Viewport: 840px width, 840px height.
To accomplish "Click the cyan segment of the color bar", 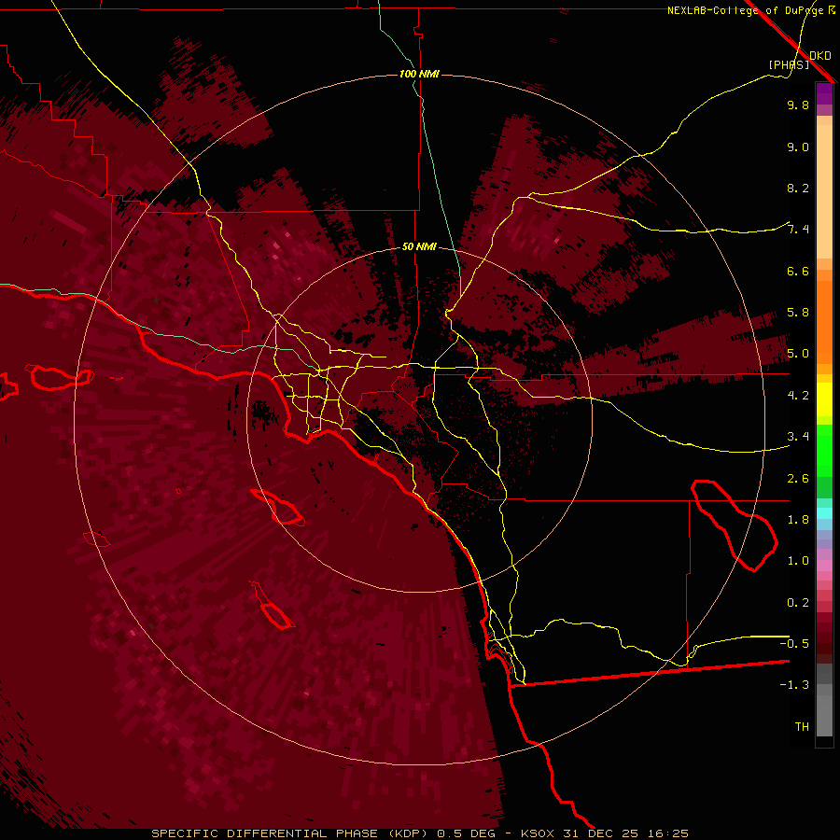I will tap(824, 513).
